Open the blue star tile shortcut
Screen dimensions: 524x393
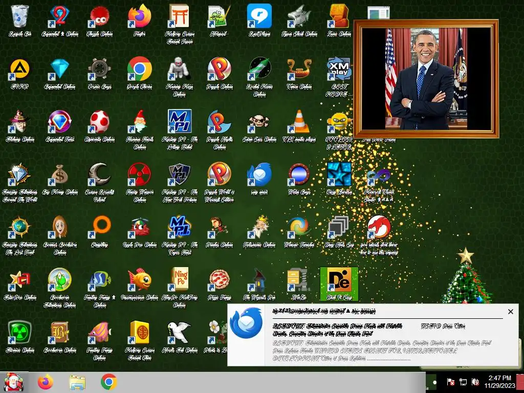[339, 174]
